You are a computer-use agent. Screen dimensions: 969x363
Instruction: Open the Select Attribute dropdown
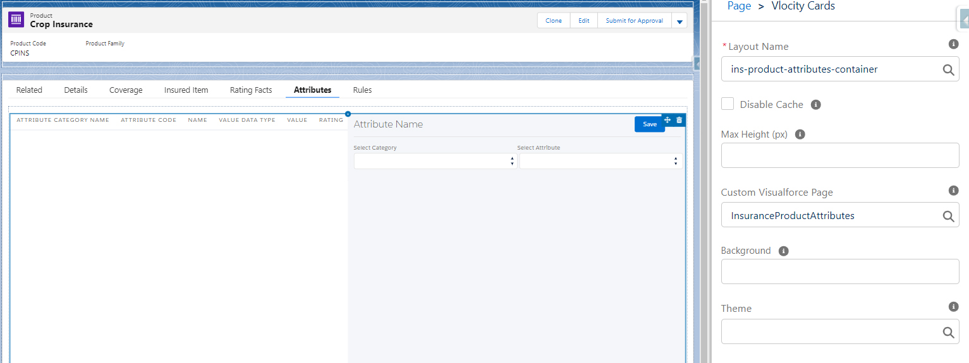point(600,161)
